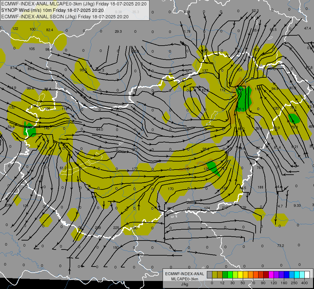Click the map value 158

225,188
